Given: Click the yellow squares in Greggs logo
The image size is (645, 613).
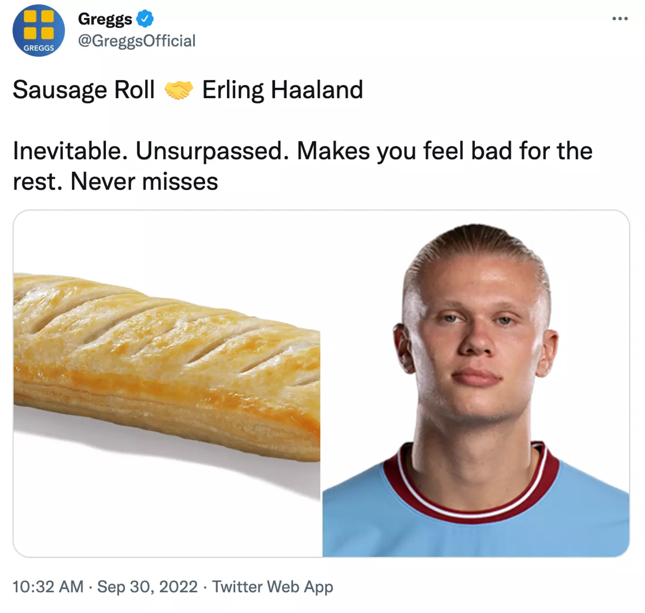Looking at the screenshot, I should coord(39,24).
